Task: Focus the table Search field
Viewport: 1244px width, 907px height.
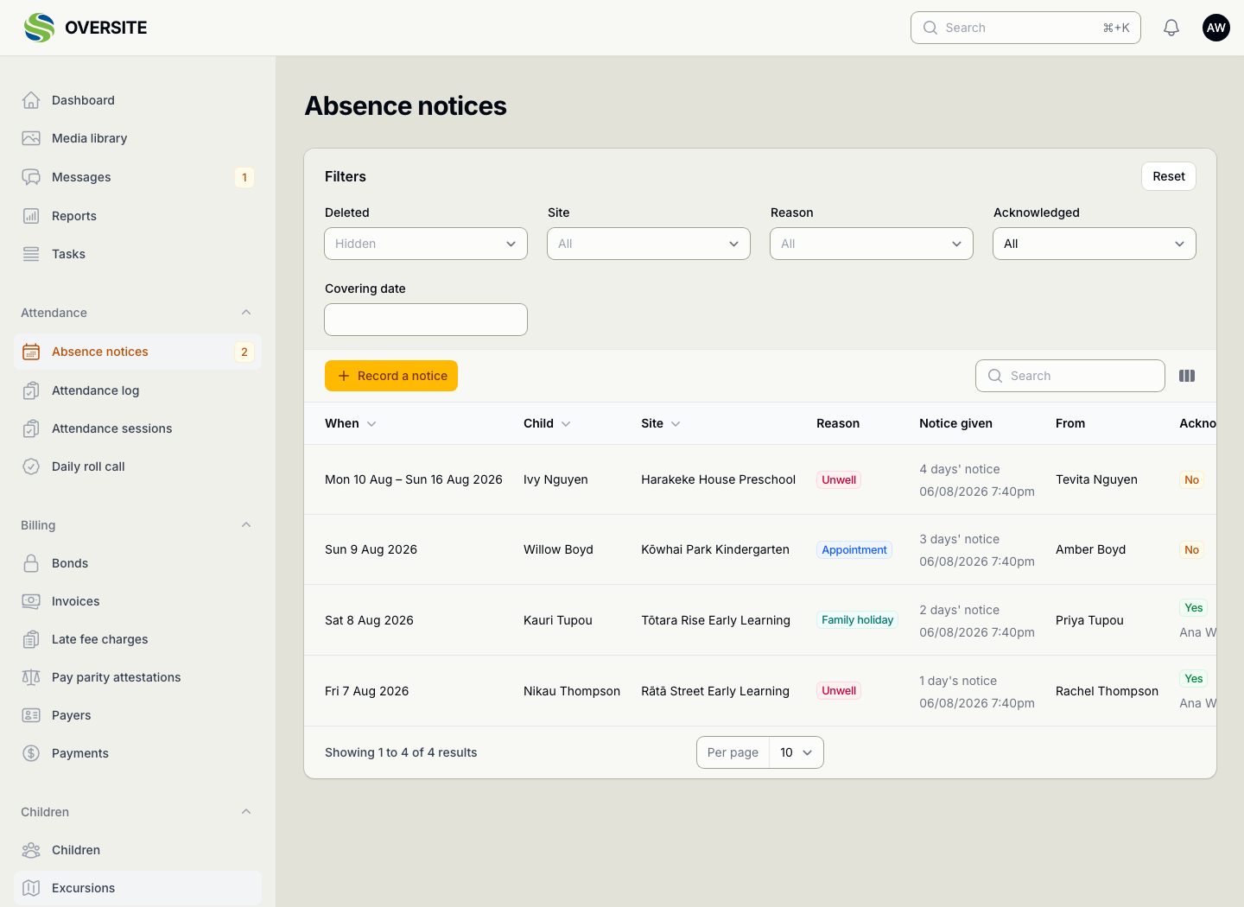Action: coord(1070,376)
